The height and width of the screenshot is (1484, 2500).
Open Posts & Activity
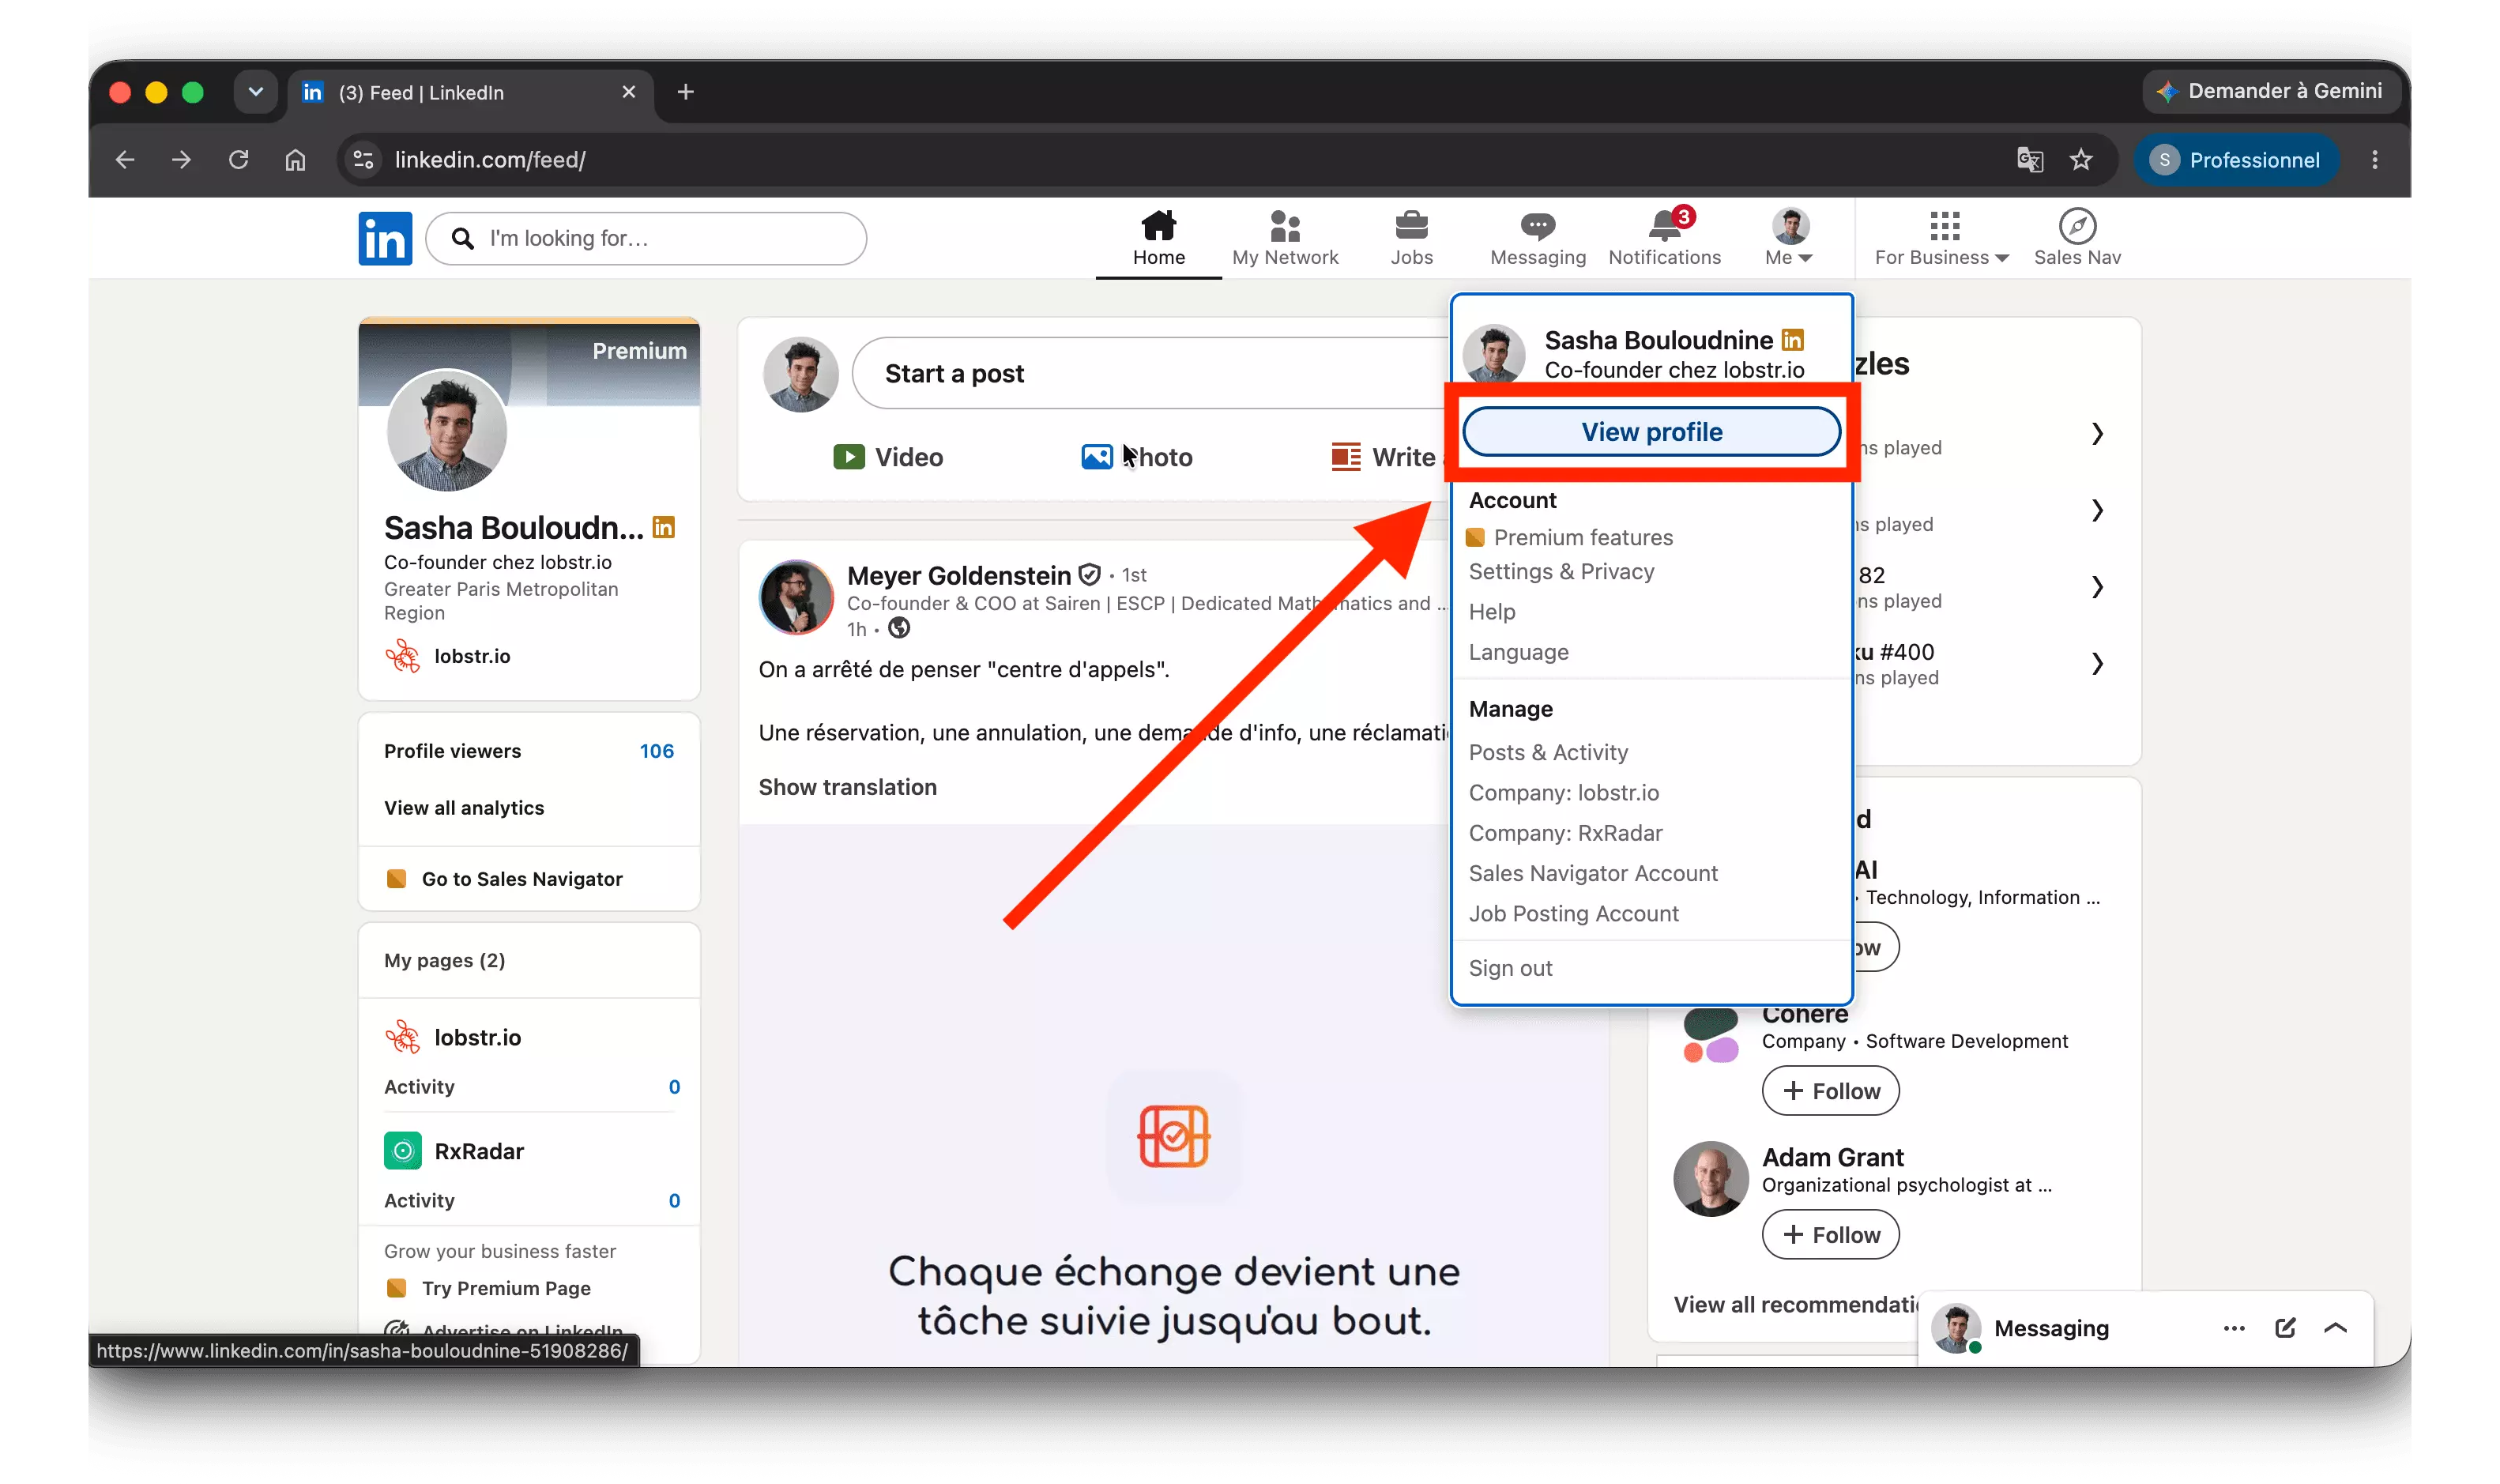click(1547, 752)
